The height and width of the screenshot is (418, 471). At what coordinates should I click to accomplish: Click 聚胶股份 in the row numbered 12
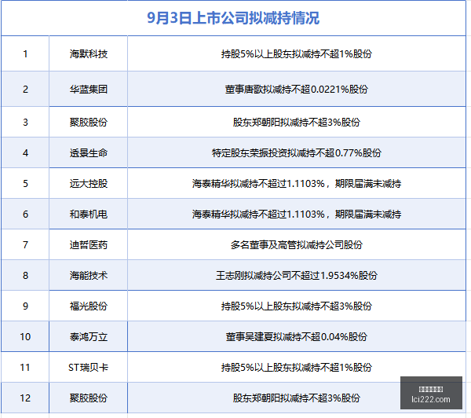pos(88,398)
